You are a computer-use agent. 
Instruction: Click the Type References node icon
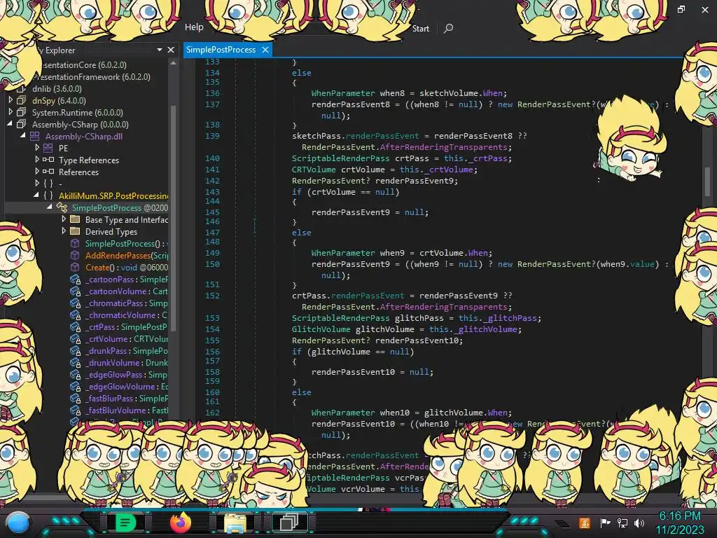pos(48,160)
